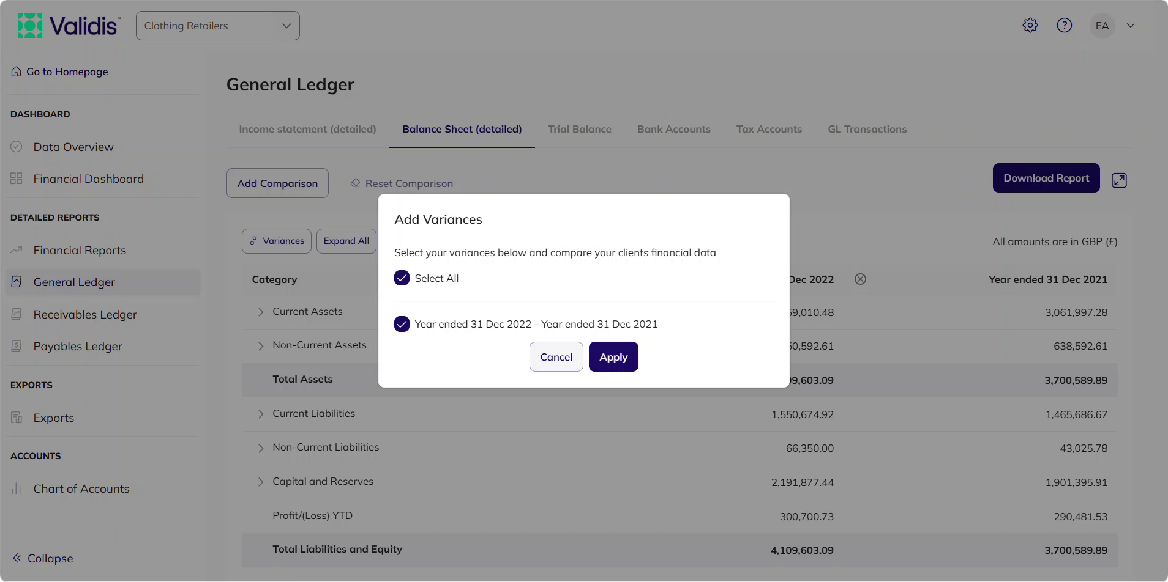Open Financial Dashboard in sidebar

tap(89, 179)
